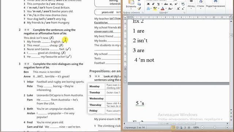Toggle subscript (x₂) formatting
The image size is (234, 132).
tap(171, 4)
